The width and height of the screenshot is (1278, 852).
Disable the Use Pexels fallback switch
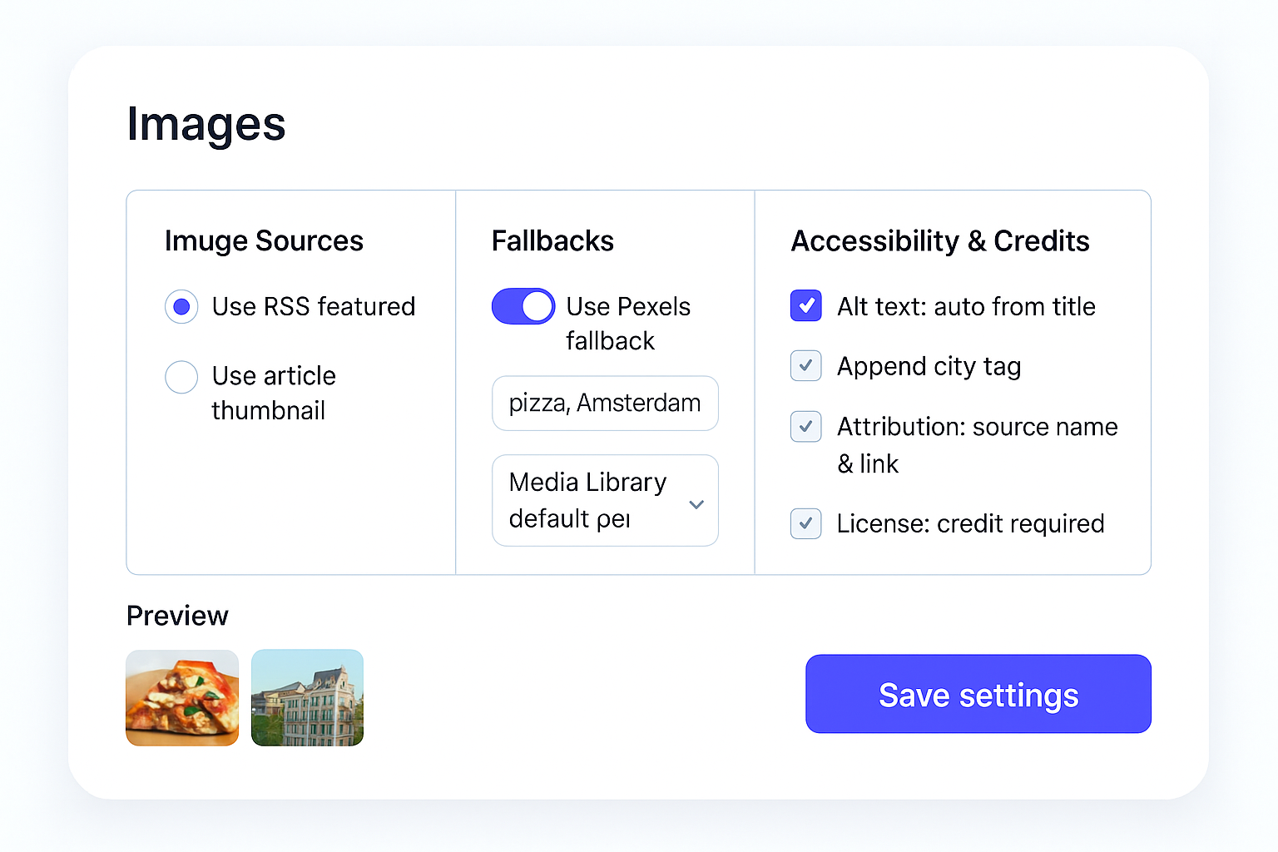pos(523,306)
